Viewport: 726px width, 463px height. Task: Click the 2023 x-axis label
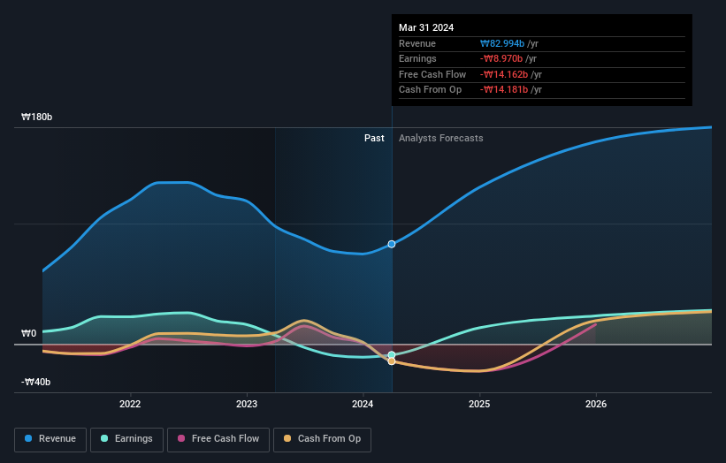(x=247, y=405)
